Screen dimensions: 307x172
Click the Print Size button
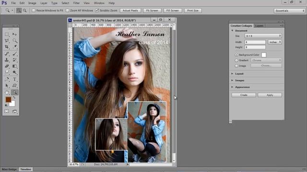(x=193, y=11)
